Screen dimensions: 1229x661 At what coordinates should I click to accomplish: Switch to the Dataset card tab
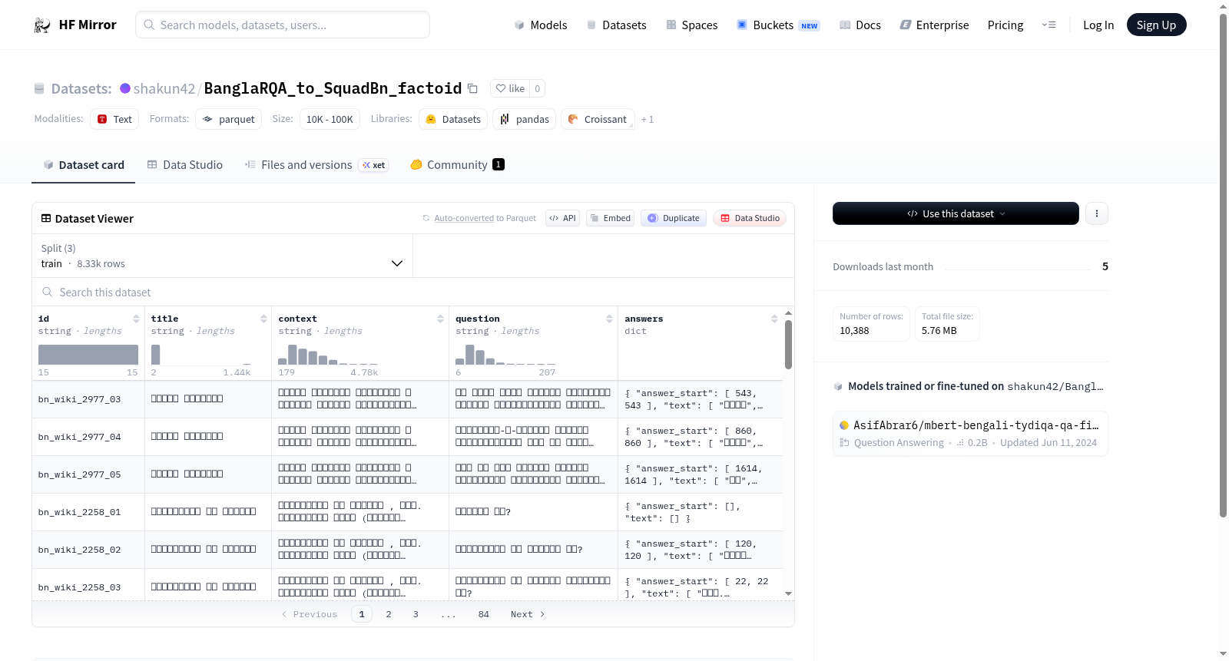(x=83, y=165)
